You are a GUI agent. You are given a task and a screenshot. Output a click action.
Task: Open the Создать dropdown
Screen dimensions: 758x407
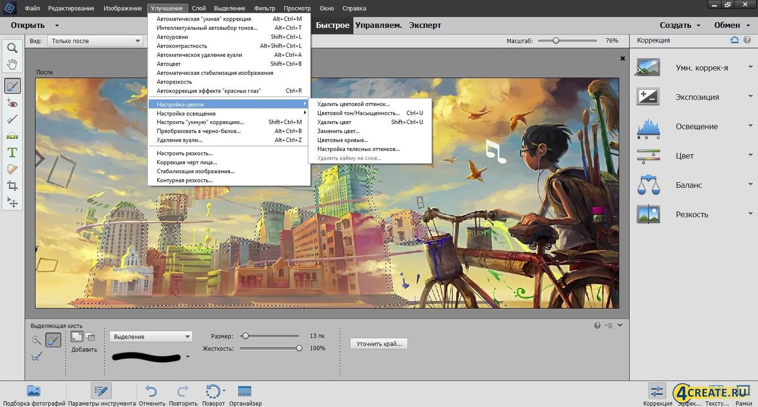point(680,25)
